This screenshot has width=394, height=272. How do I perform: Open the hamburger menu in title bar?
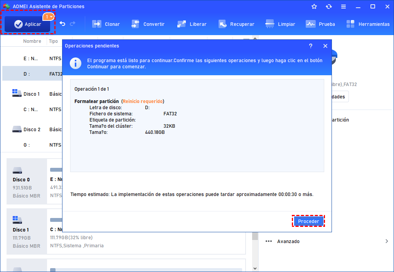[343, 7]
